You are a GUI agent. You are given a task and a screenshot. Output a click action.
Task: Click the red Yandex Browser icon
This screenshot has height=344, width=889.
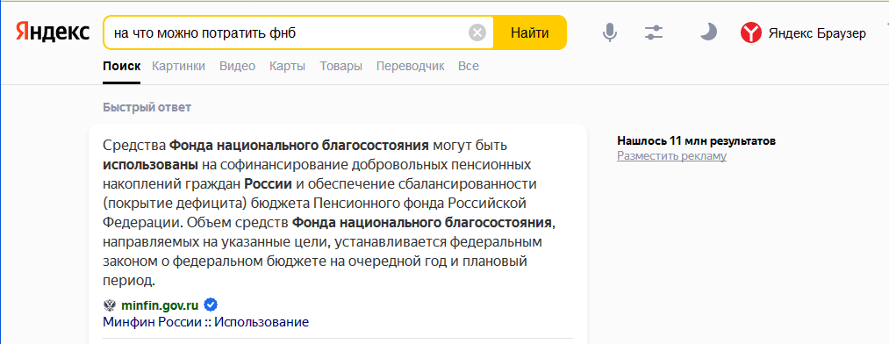(750, 32)
